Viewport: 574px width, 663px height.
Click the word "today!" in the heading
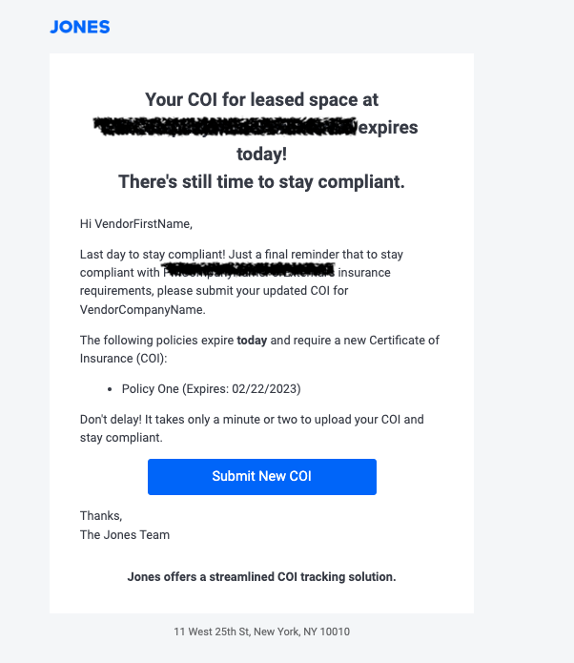tap(261, 155)
